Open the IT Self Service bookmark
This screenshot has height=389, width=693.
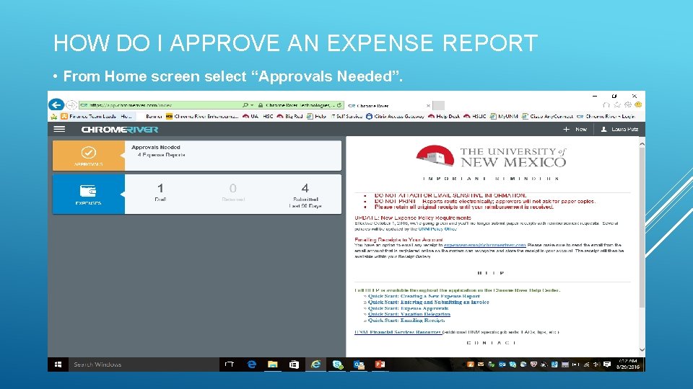tap(347, 117)
